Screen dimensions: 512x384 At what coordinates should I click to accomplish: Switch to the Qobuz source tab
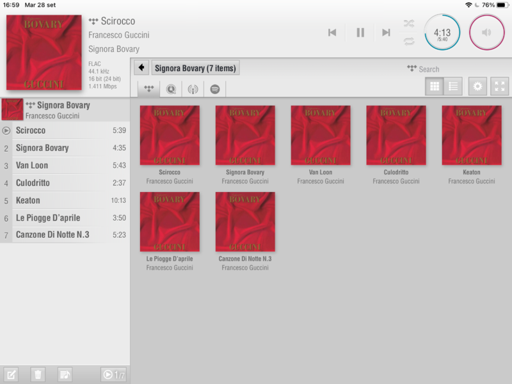tap(171, 89)
